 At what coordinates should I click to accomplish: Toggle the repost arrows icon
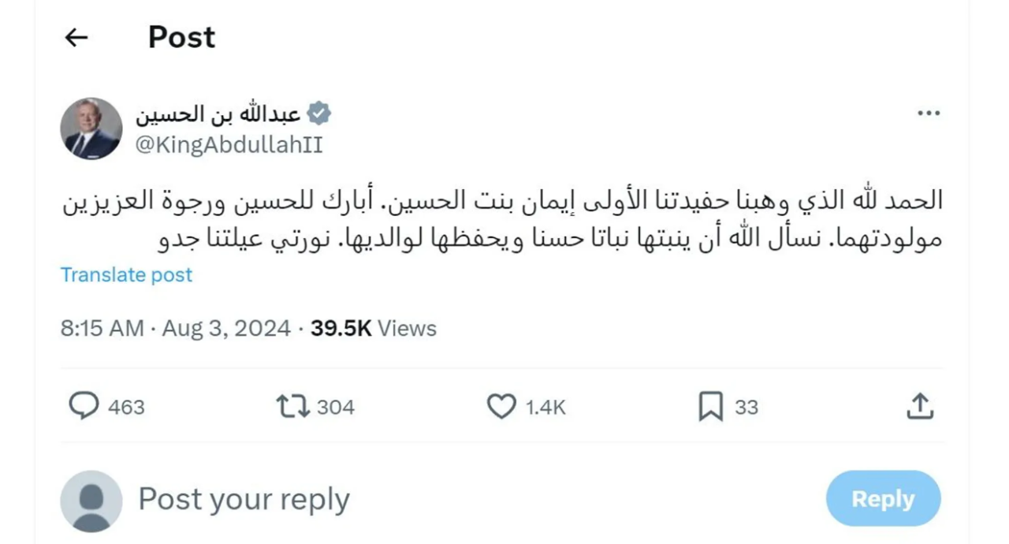tap(292, 406)
